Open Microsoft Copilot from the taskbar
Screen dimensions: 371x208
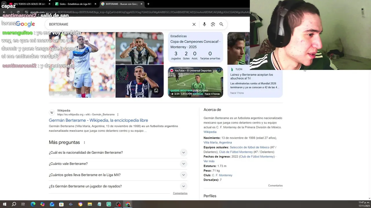(x=42, y=204)
